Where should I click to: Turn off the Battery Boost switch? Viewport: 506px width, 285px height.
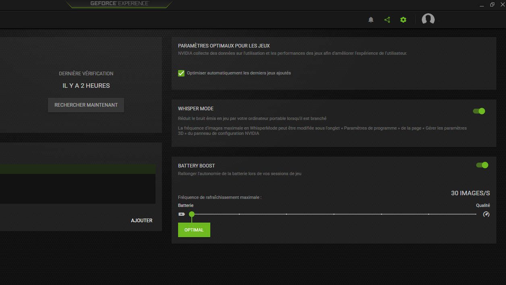click(x=482, y=165)
